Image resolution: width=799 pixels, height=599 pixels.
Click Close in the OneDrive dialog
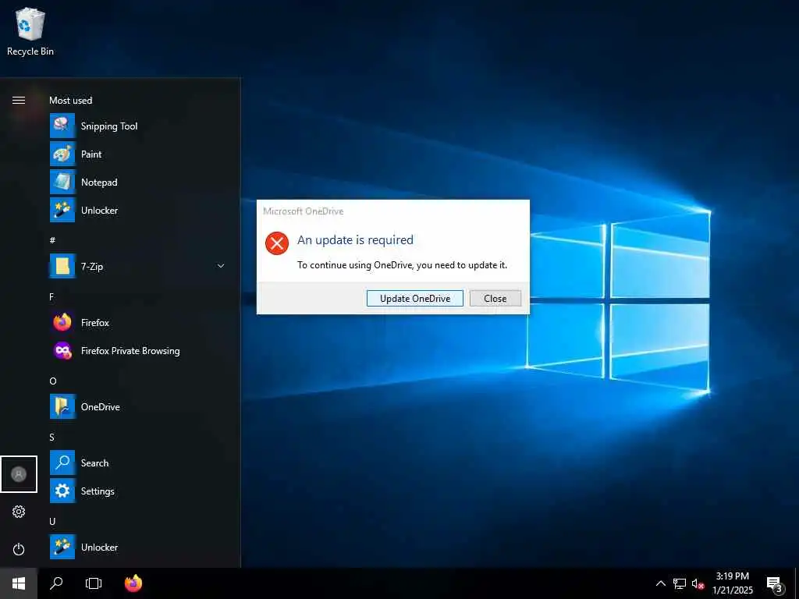click(x=495, y=299)
